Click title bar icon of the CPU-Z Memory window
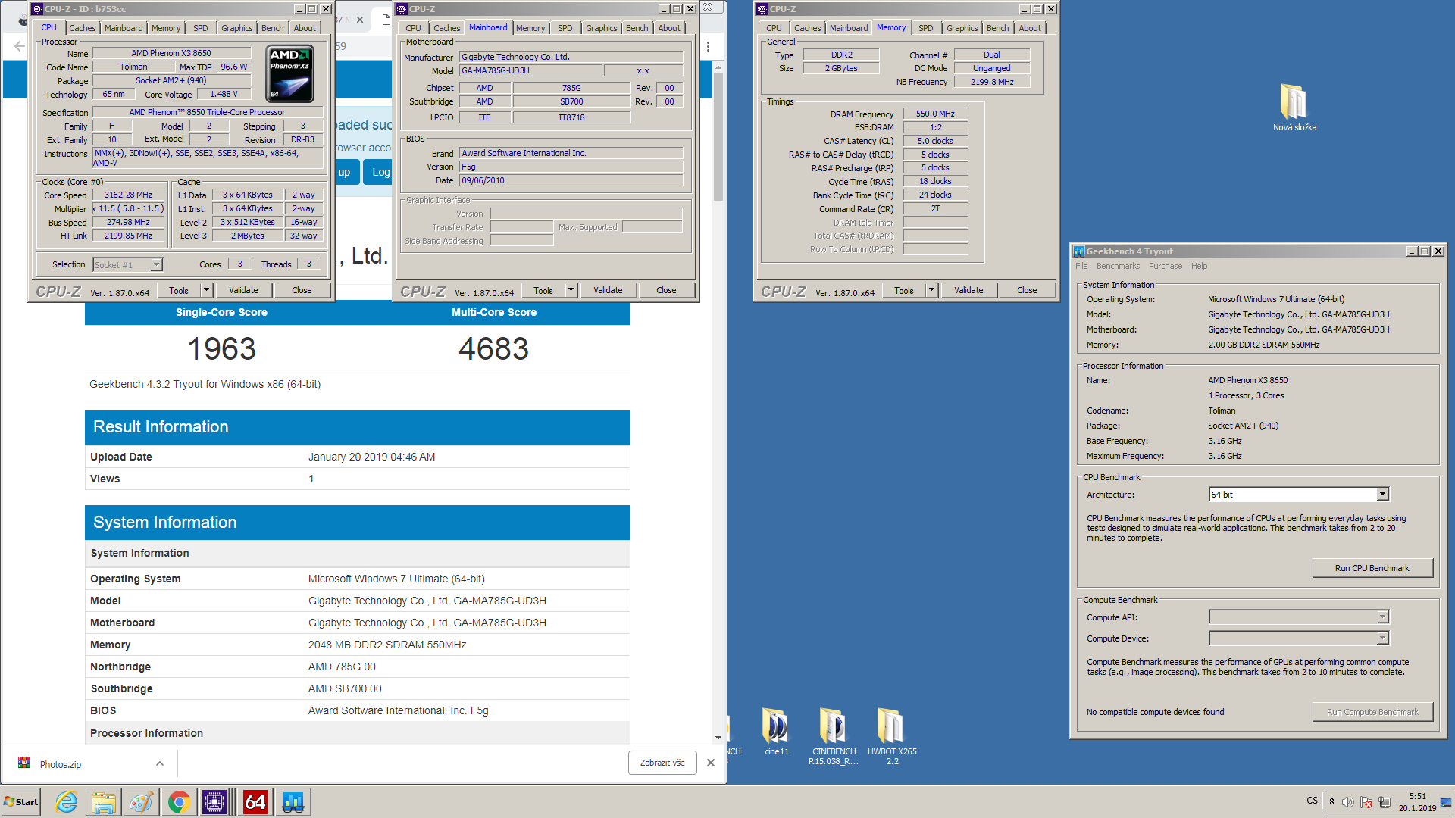Screen dimensions: 1455x818 tap(762, 9)
